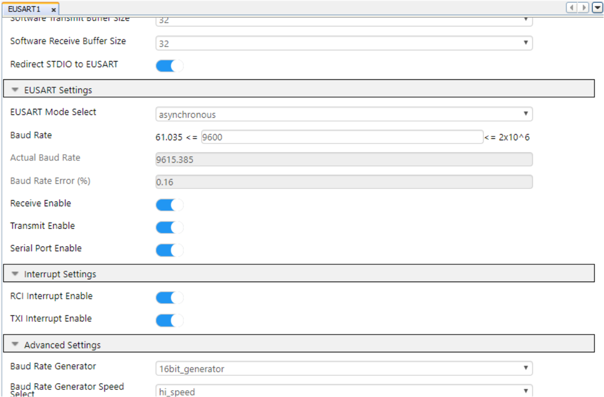Toggle Redirect STDIO to EUSART switch

pos(169,66)
